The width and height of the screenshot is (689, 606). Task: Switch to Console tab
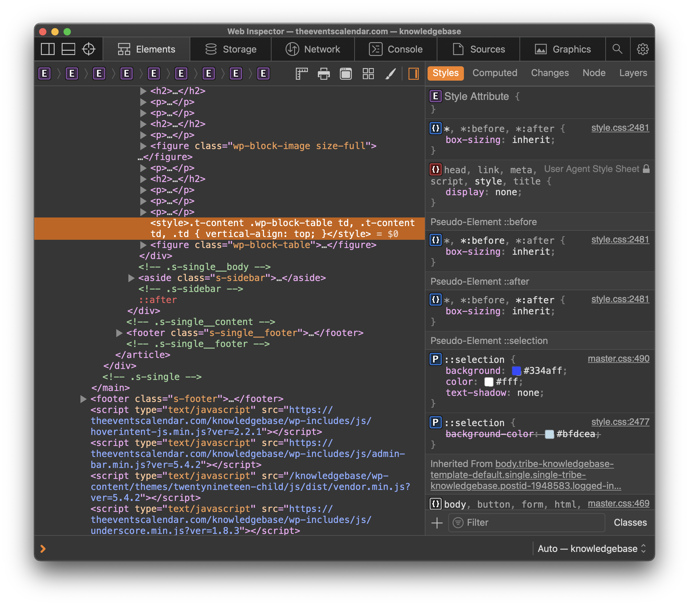tap(396, 49)
